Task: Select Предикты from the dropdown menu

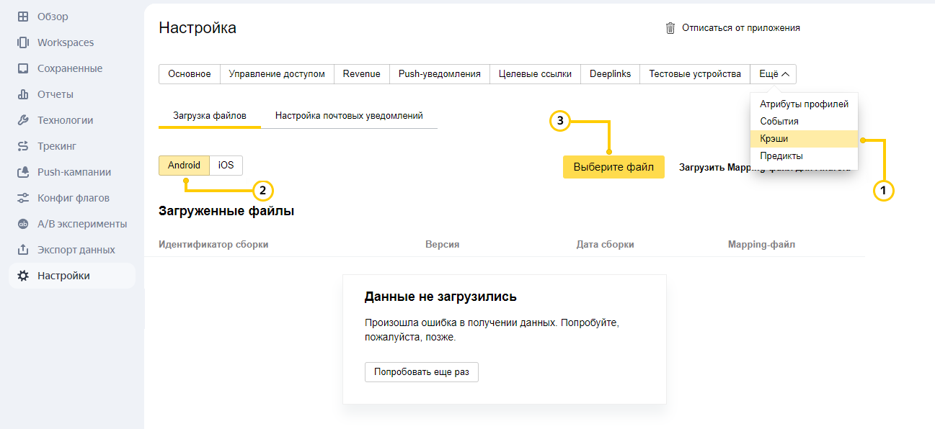Action: pyautogui.click(x=781, y=156)
